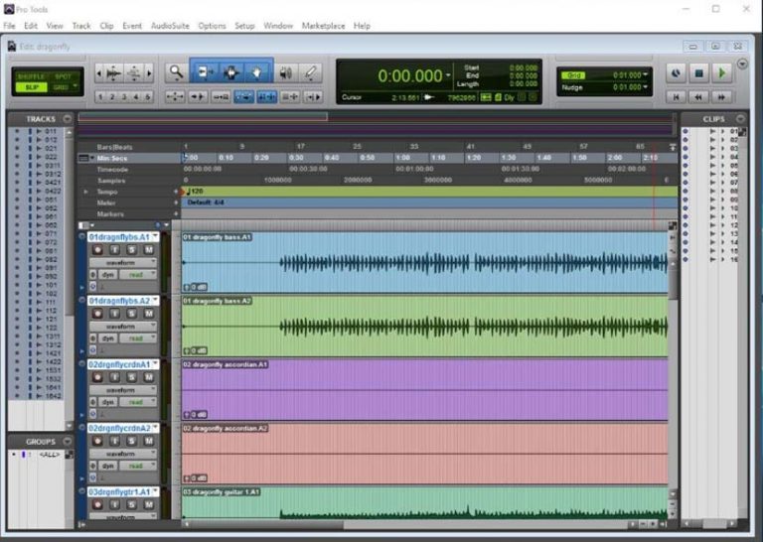Toggle Insertion Follows Playback

(x=313, y=96)
